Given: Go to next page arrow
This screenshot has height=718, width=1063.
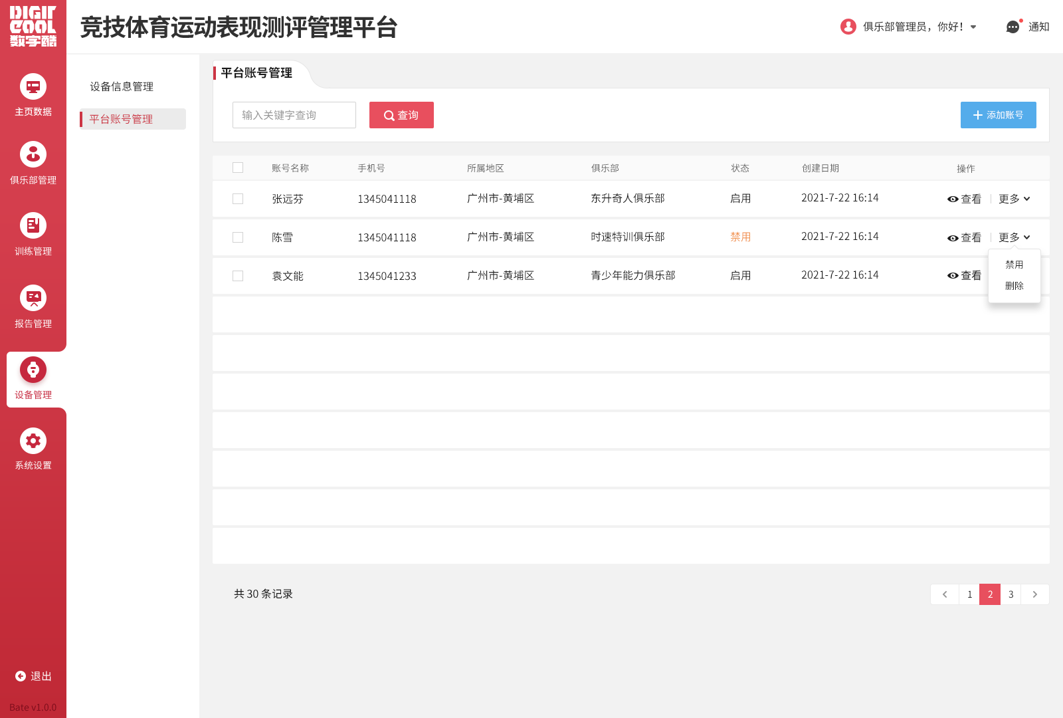Looking at the screenshot, I should coord(1035,594).
